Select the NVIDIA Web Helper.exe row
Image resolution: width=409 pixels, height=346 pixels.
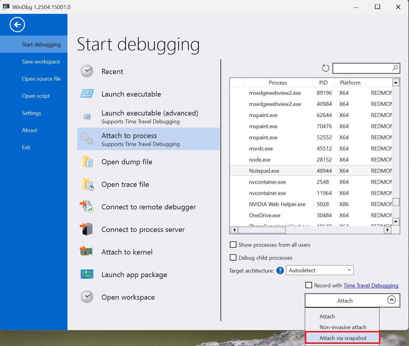(311, 204)
